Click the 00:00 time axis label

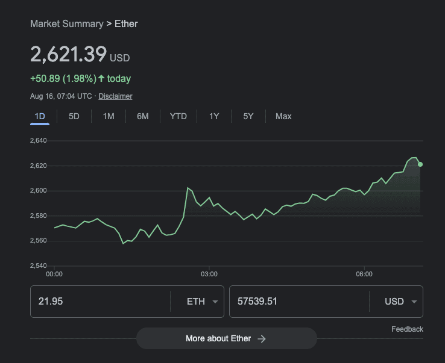pyautogui.click(x=54, y=274)
